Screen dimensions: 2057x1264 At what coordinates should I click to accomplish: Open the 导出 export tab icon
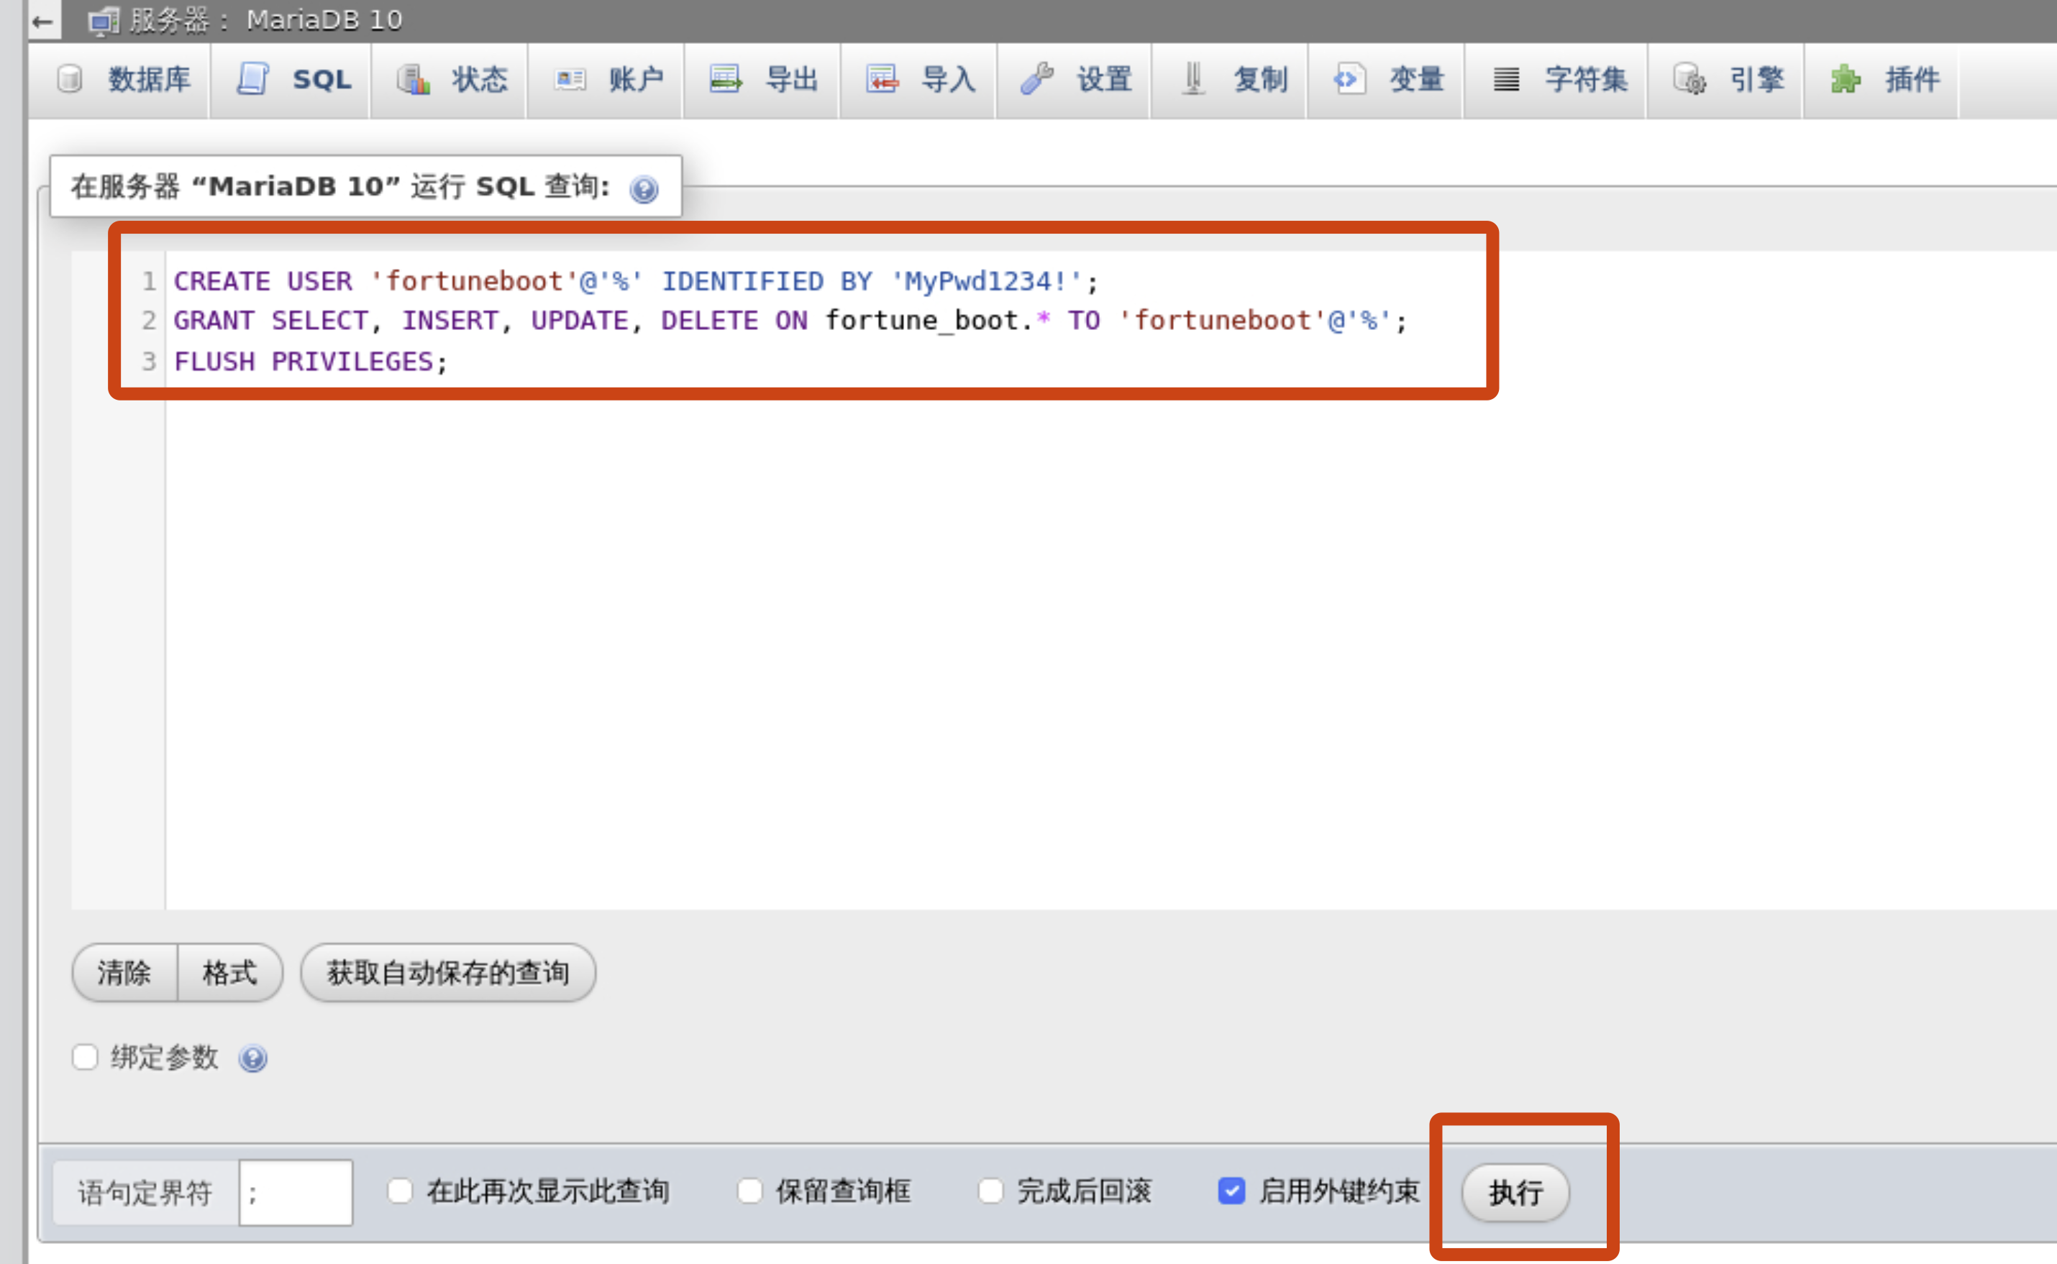click(725, 79)
